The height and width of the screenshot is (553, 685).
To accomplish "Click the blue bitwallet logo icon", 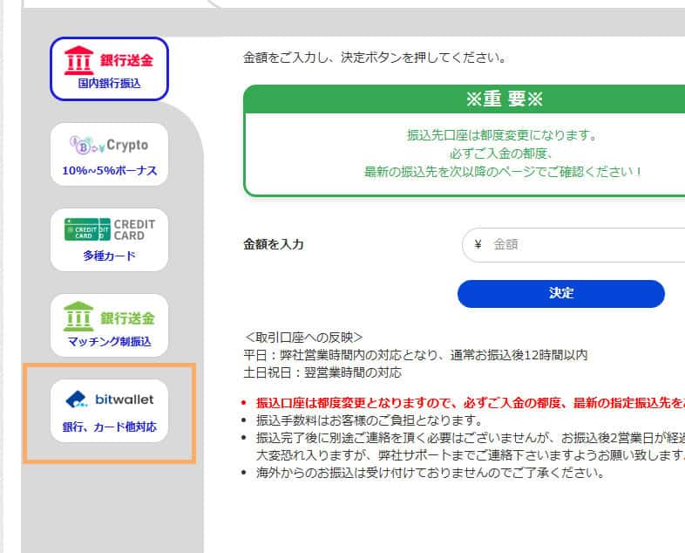I will [77, 399].
